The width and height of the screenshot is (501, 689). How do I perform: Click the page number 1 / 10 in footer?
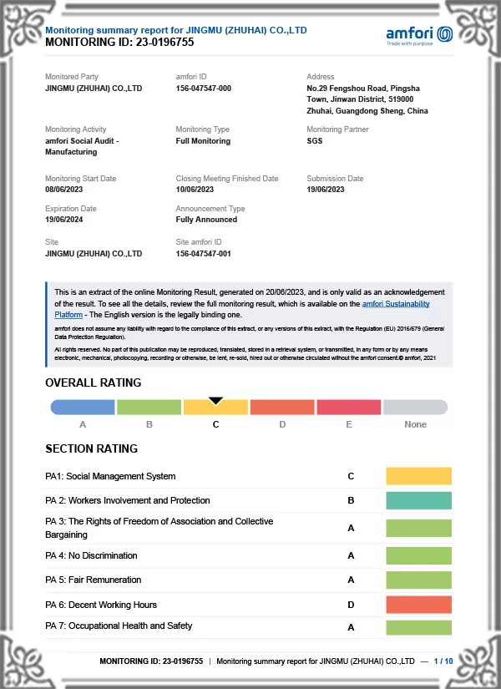coord(443,661)
